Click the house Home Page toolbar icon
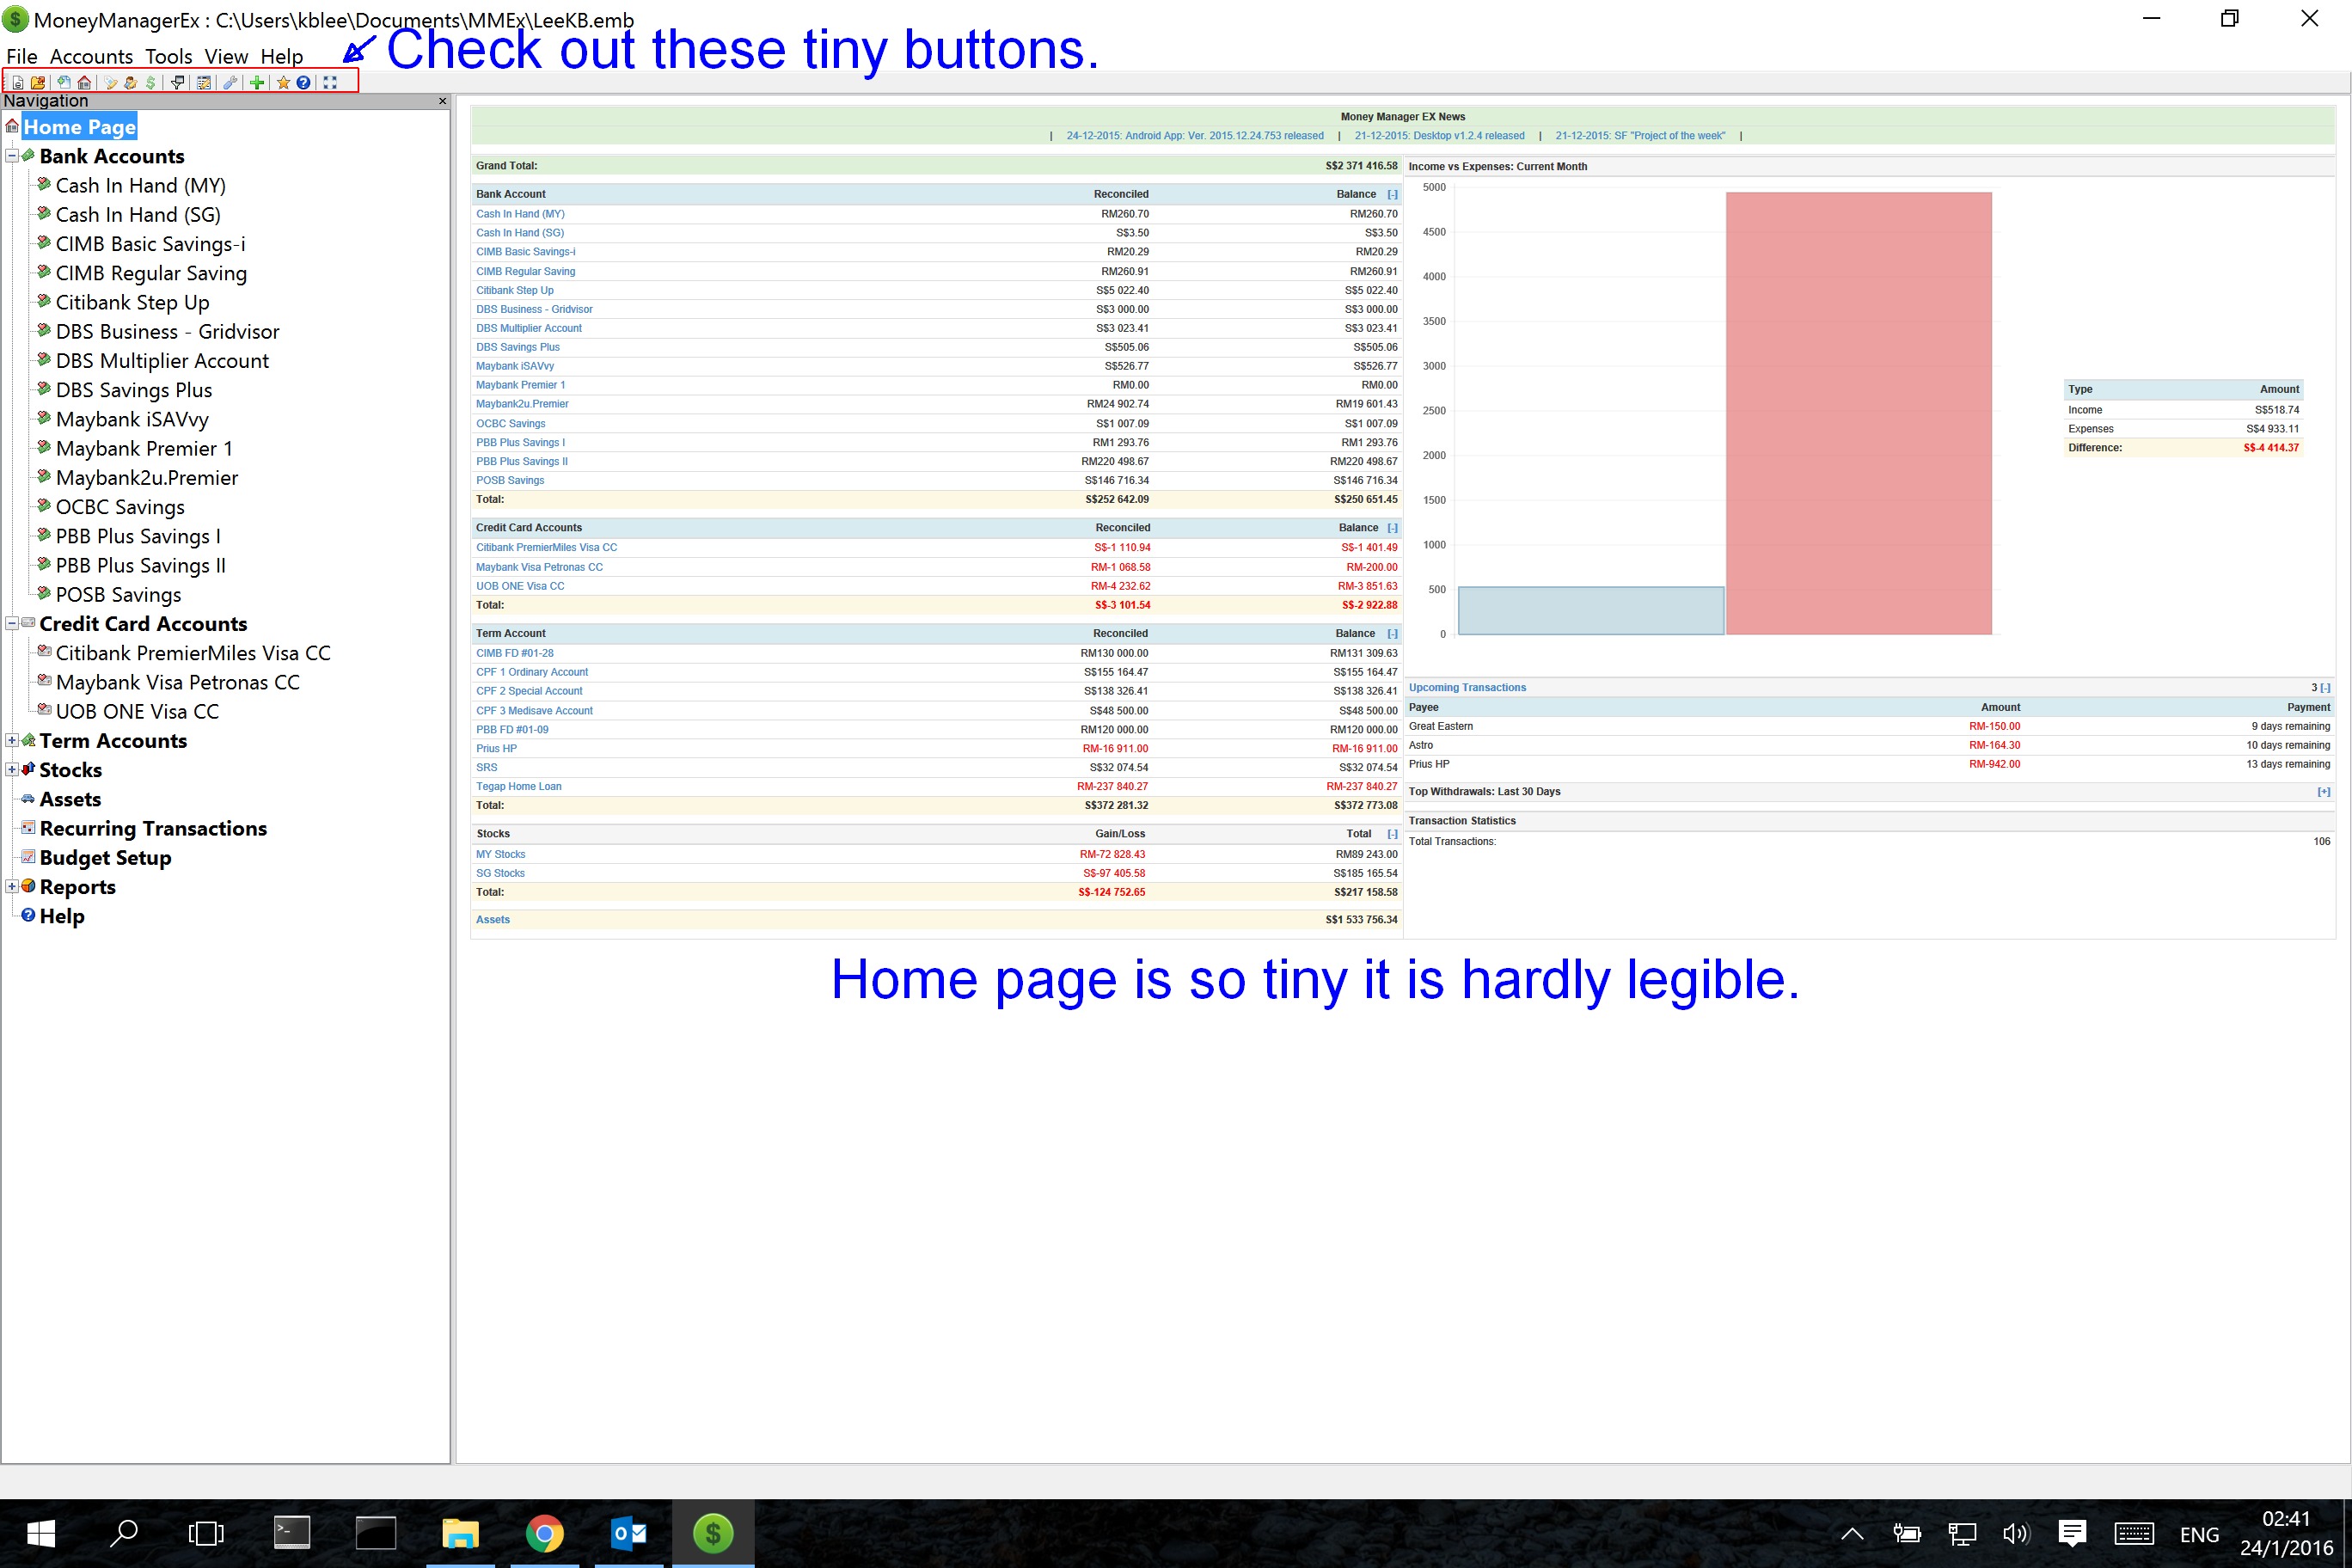This screenshot has height=1568, width=2352. pos(85,83)
